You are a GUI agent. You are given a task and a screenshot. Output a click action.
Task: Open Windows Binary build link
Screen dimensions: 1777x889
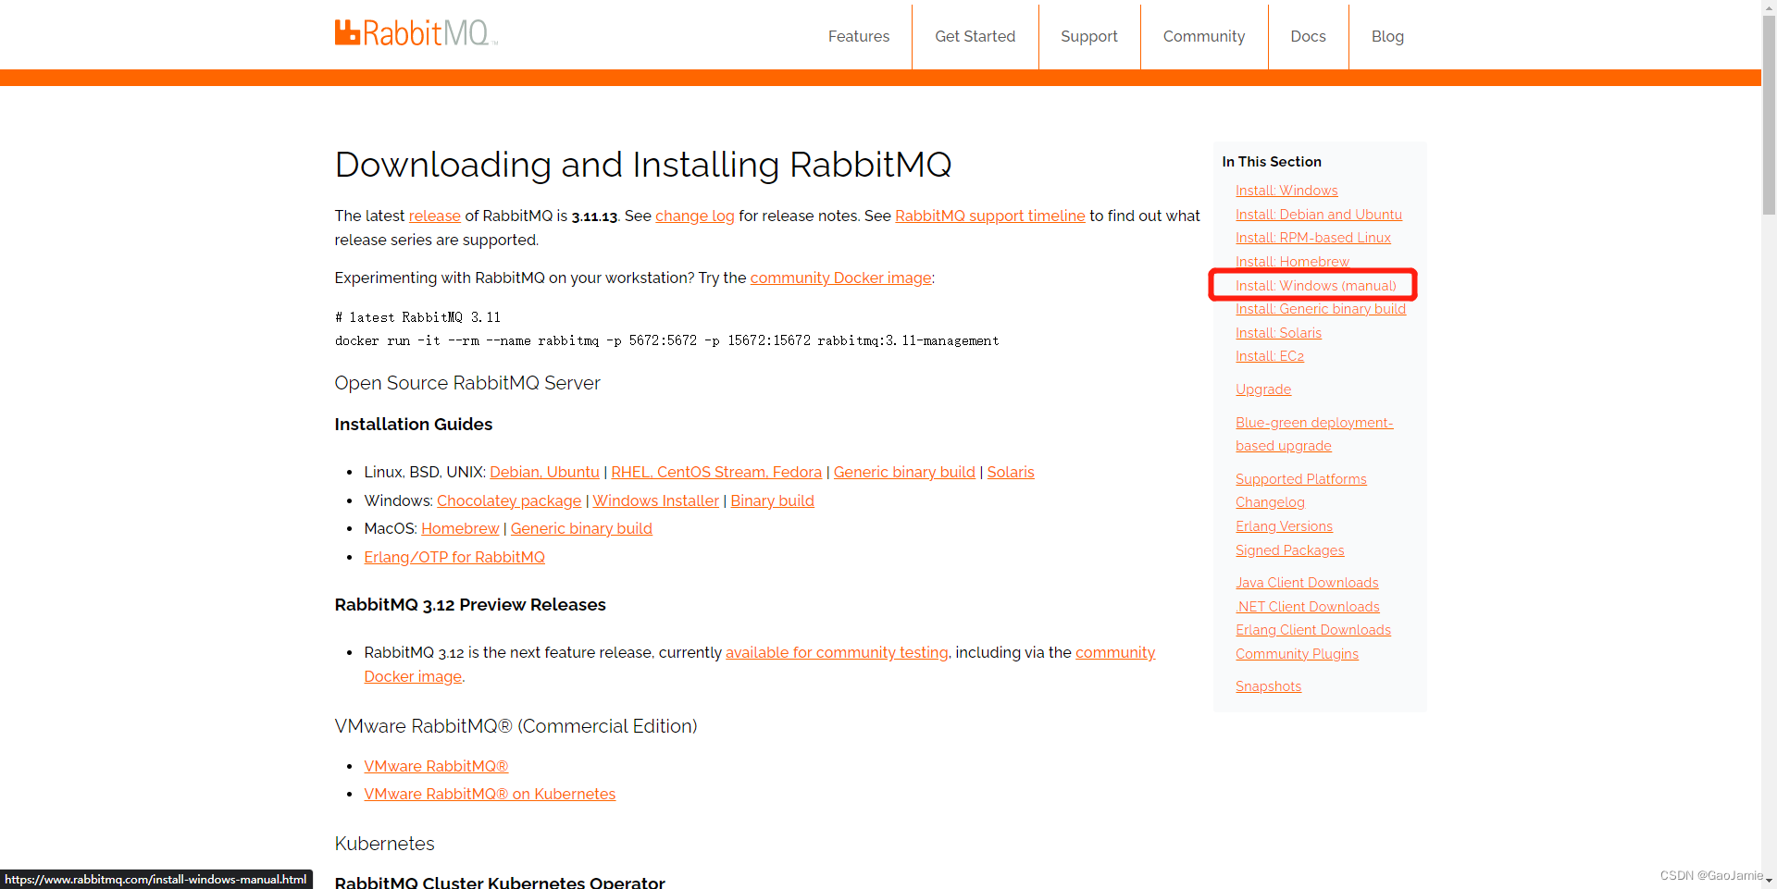click(772, 500)
